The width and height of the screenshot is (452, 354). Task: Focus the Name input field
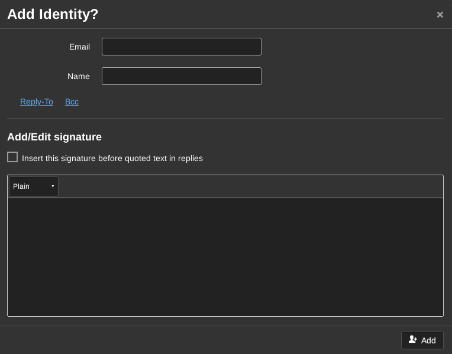tap(181, 76)
